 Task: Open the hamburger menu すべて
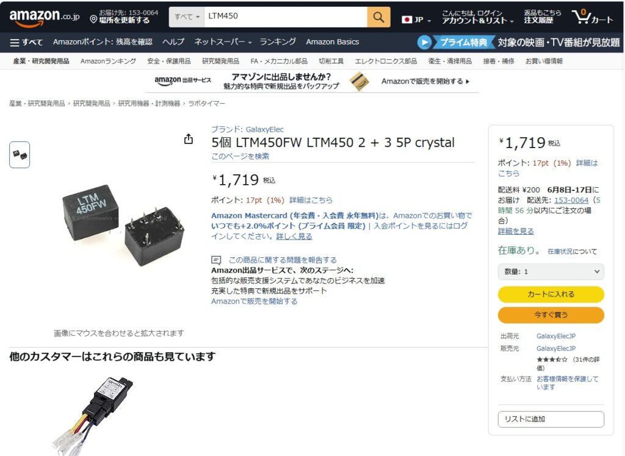tap(26, 42)
